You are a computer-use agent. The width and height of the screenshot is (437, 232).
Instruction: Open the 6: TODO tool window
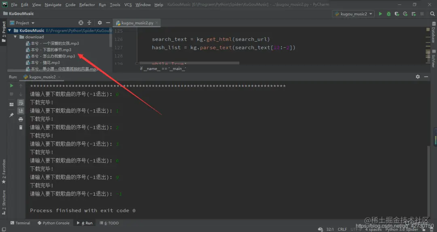109,223
